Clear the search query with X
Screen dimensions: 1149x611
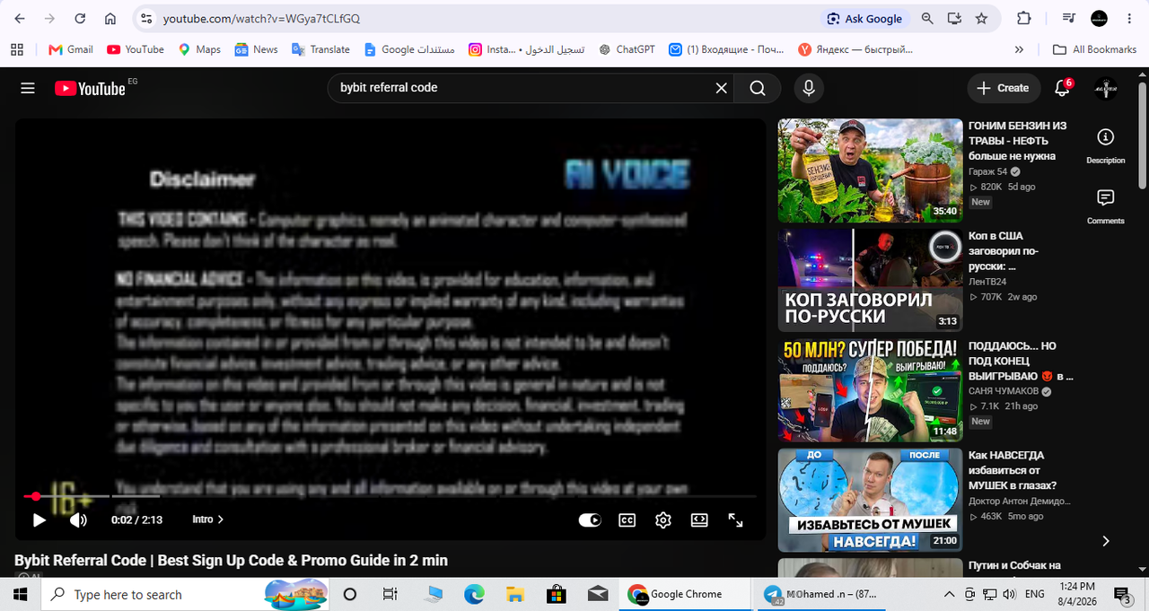click(x=721, y=88)
